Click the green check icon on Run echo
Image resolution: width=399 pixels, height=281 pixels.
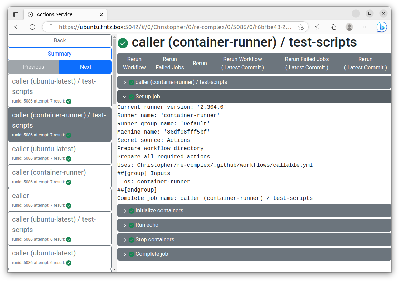(132, 225)
